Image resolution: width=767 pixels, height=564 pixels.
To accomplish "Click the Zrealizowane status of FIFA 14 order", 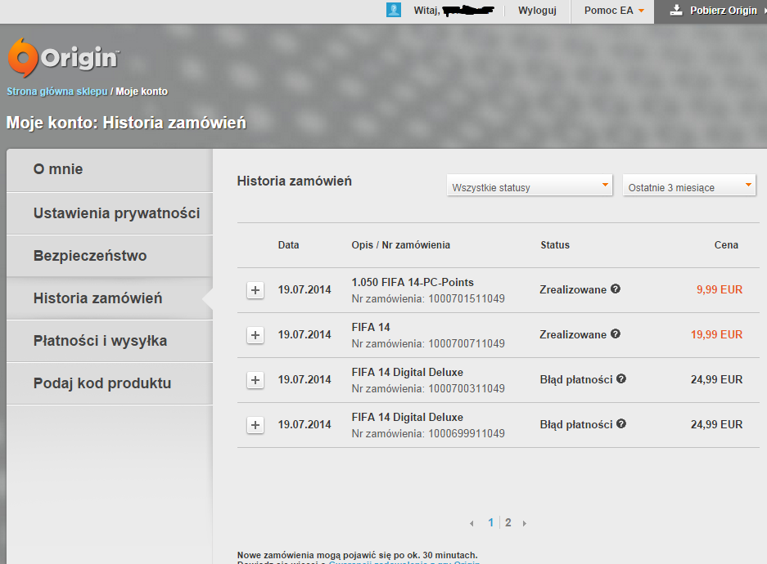I will pos(573,334).
